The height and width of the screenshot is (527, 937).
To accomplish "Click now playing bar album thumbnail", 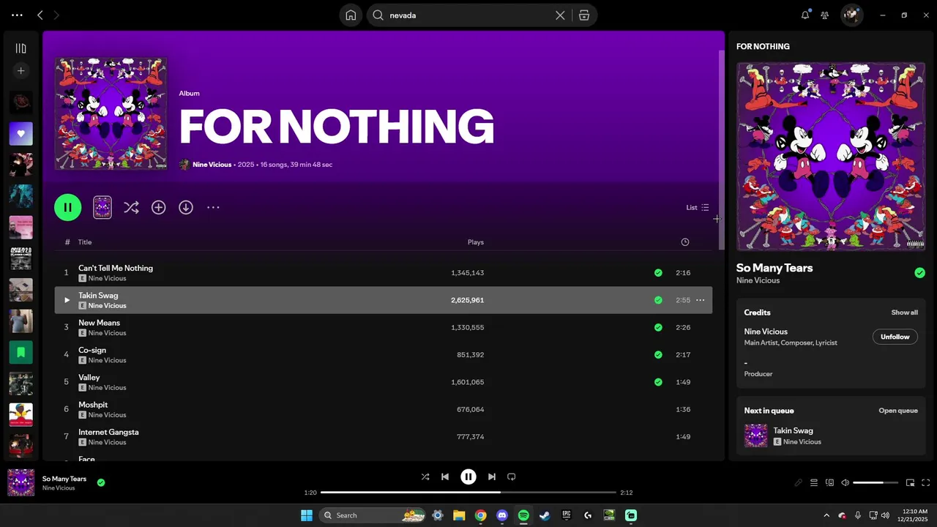I will (21, 483).
